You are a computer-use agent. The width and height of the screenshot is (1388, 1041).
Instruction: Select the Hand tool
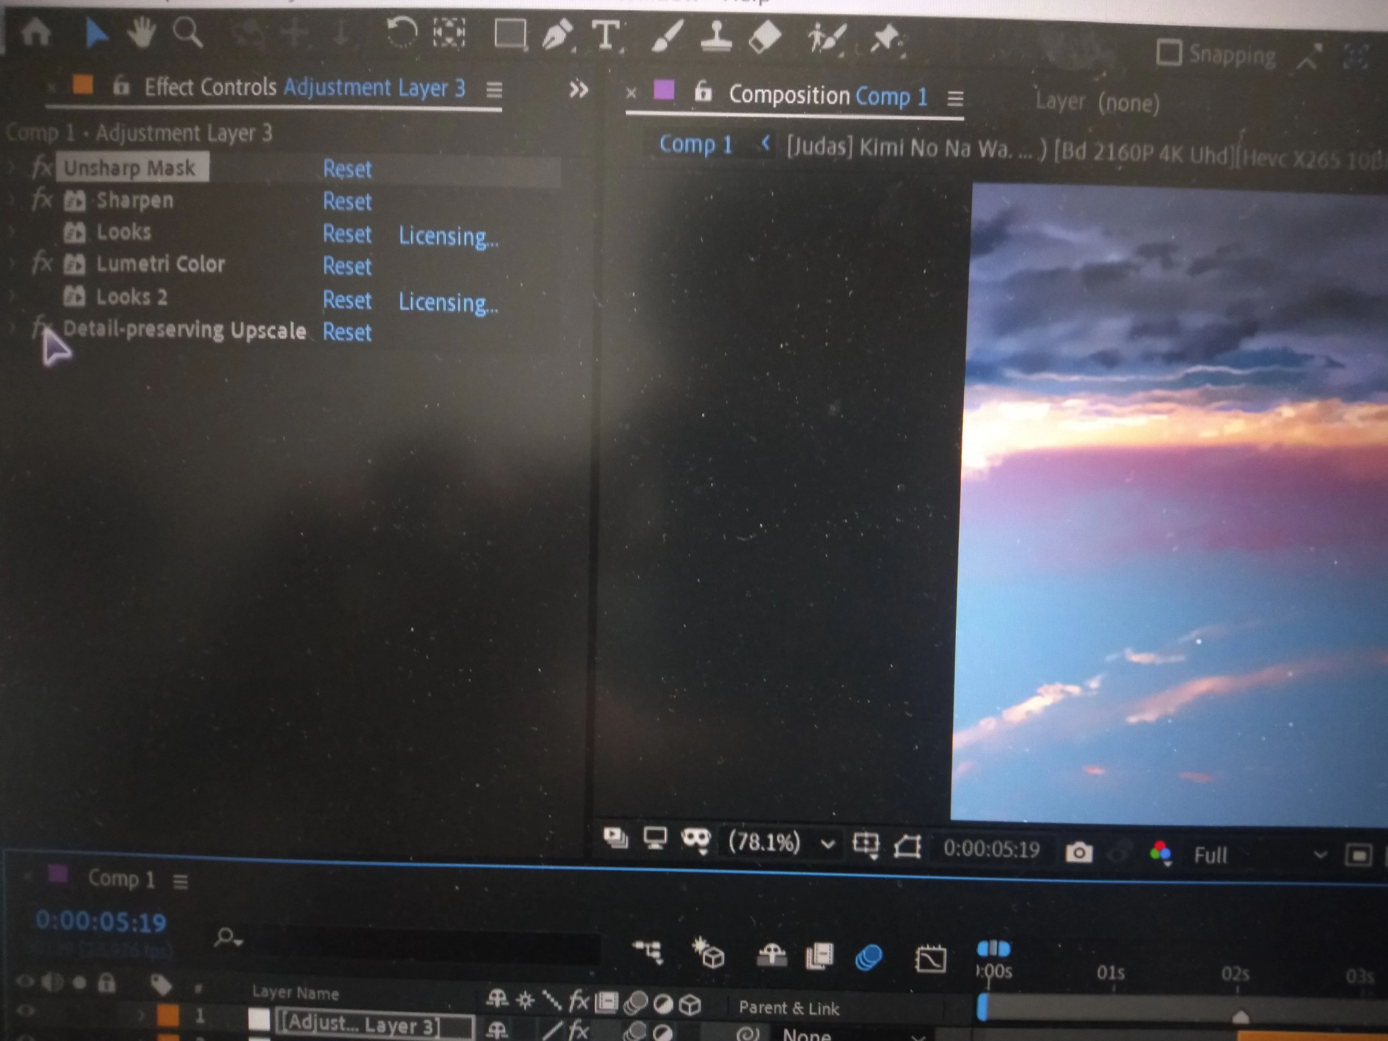pos(142,33)
